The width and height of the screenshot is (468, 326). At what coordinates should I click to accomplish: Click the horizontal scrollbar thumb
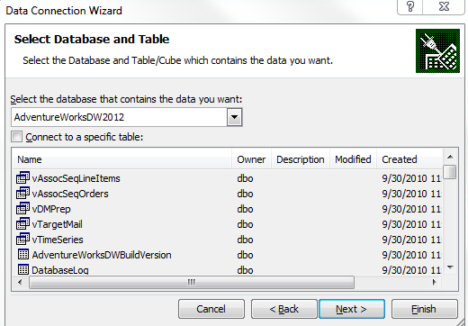pos(192,282)
